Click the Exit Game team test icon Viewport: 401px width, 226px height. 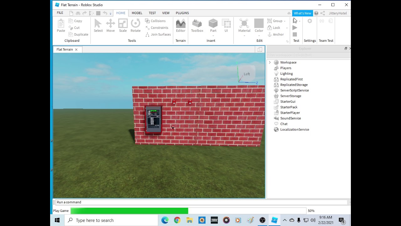point(330,21)
